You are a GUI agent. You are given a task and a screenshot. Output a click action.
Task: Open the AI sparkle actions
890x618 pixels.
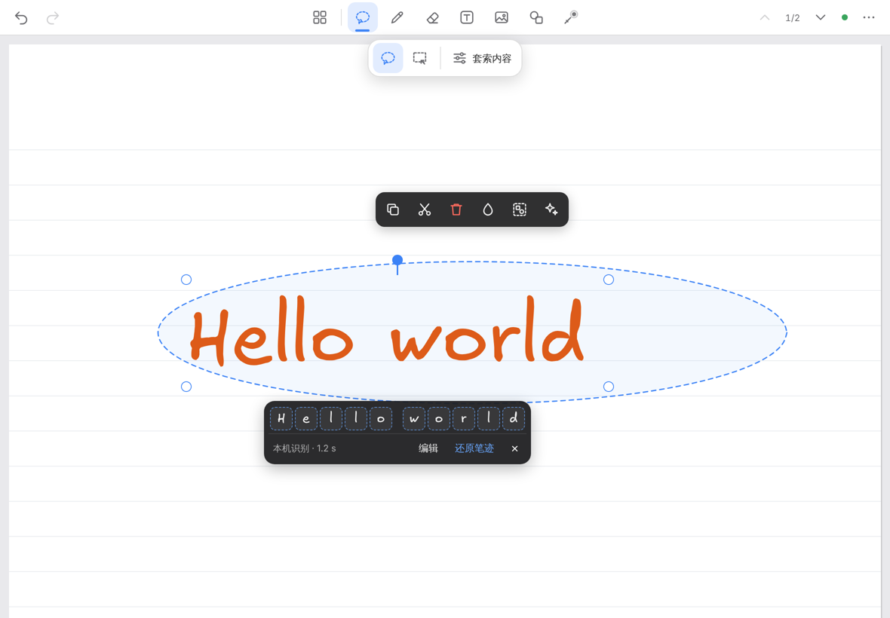[551, 210]
